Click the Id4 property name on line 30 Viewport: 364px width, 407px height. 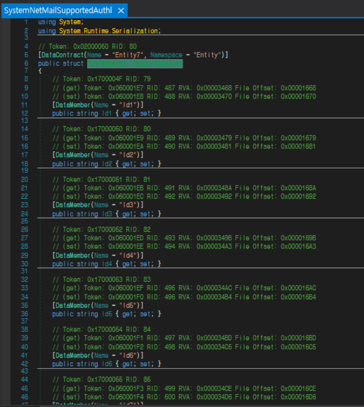107,264
